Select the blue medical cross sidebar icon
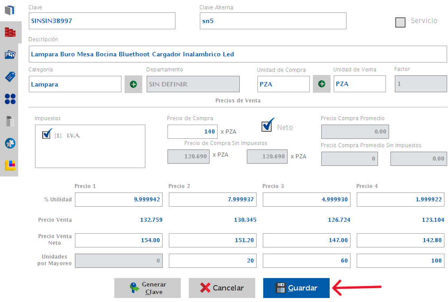This screenshot has width=448, height=302. 10,143
